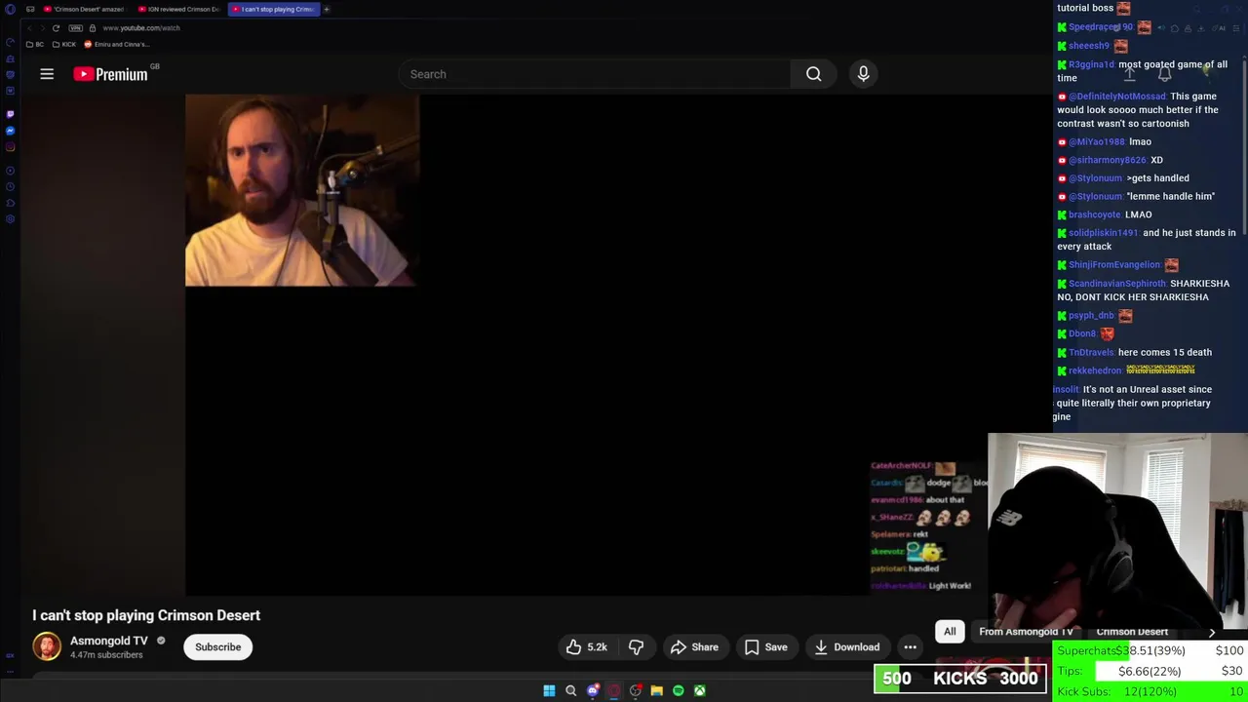Open the BC bookmarks folder
This screenshot has height=702, width=1248.
click(35, 44)
